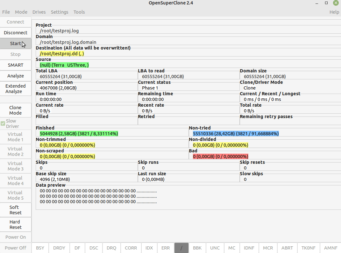Click the yellow Destination path field
341x253 pixels.
62,54
